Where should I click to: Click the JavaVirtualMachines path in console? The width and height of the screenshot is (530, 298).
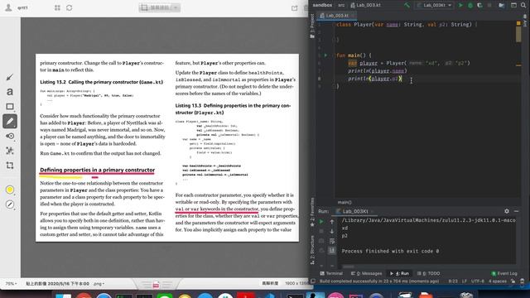pyautogui.click(x=428, y=220)
